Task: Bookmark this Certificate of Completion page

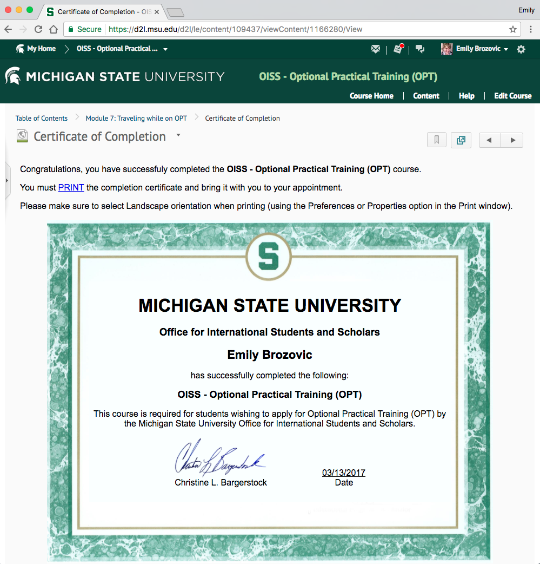Action: pos(437,140)
